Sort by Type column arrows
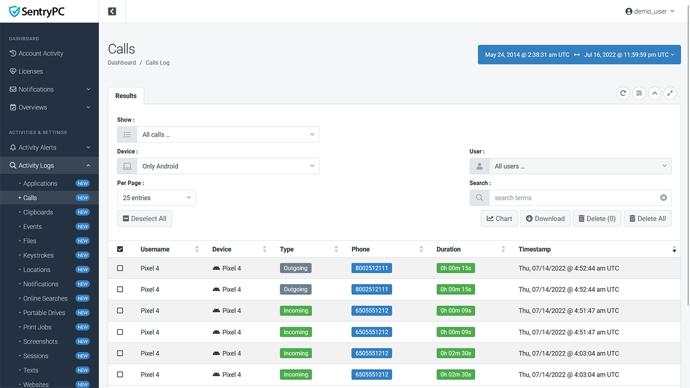Viewport: 690px width, 388px height. (x=336, y=249)
